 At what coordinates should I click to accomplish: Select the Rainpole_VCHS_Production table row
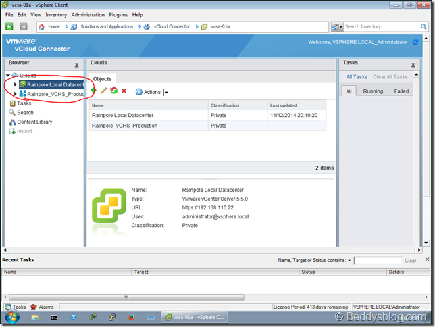click(207, 126)
